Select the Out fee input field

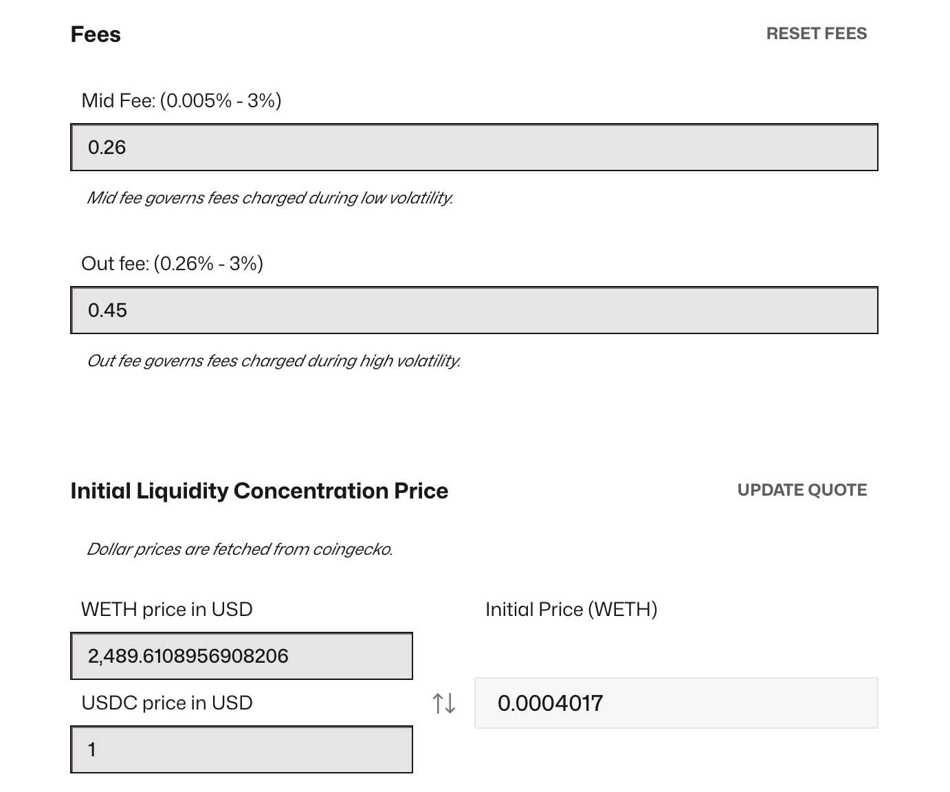tap(474, 310)
